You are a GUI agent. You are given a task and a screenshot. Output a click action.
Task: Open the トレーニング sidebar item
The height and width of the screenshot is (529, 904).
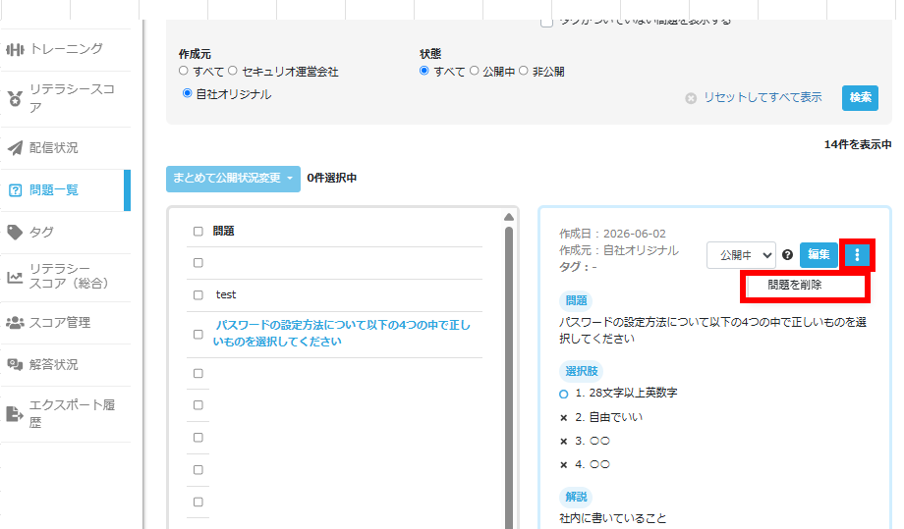[65, 49]
